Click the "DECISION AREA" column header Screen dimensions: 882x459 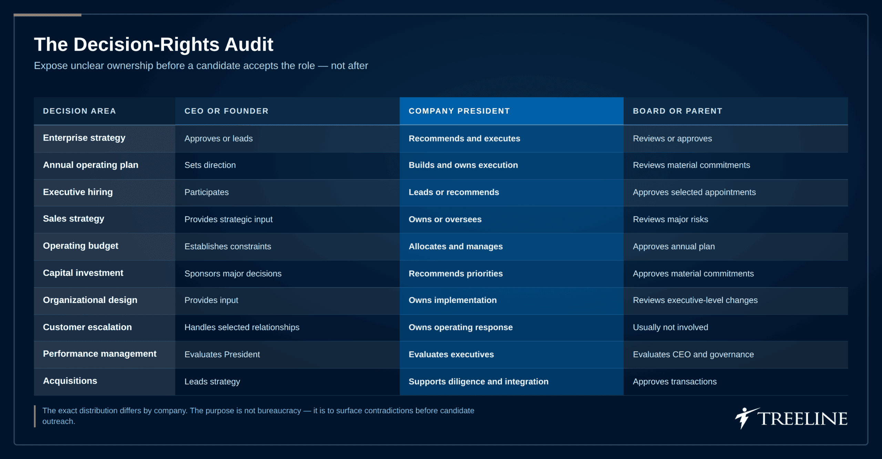tap(105, 111)
